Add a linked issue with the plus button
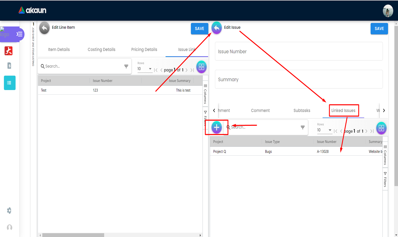The image size is (398, 237). 217,127
